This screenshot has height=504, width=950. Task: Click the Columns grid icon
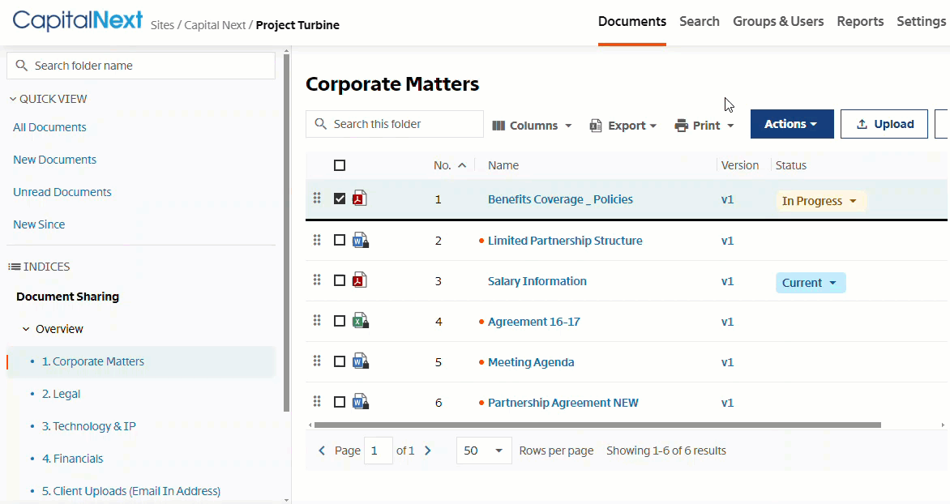pos(499,126)
